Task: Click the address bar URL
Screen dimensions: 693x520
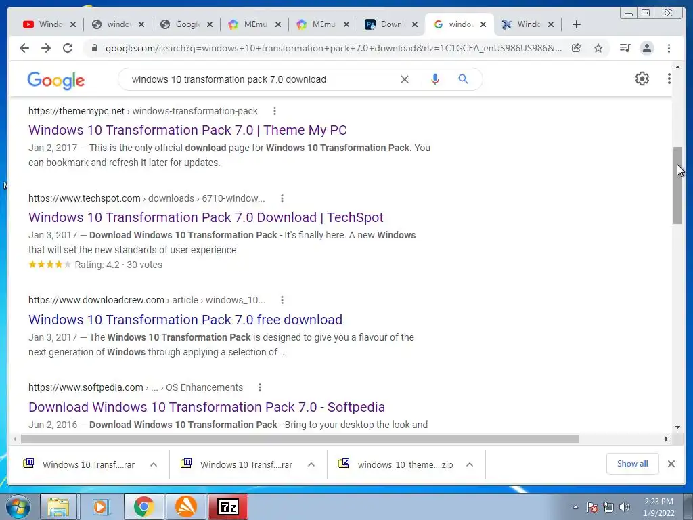Action: pos(334,48)
